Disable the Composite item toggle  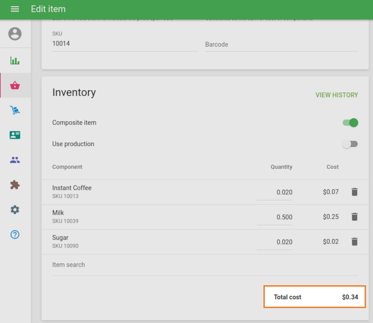[x=350, y=123]
